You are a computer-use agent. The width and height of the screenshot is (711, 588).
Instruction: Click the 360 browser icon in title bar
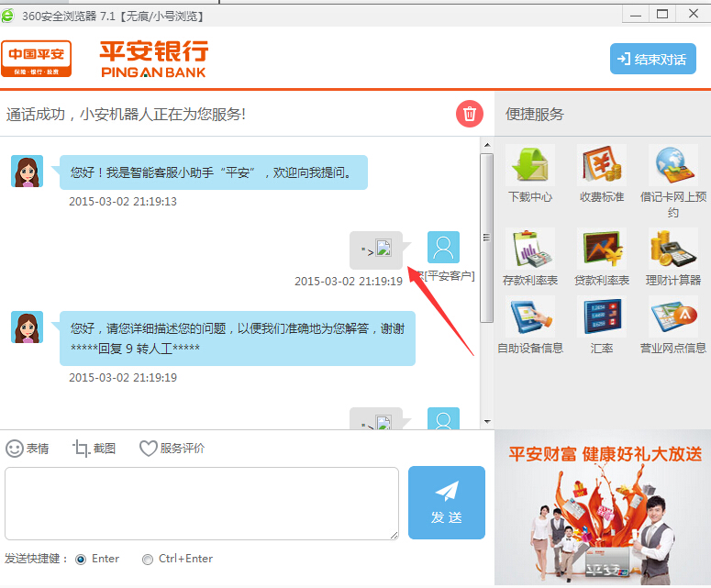pos(7,16)
